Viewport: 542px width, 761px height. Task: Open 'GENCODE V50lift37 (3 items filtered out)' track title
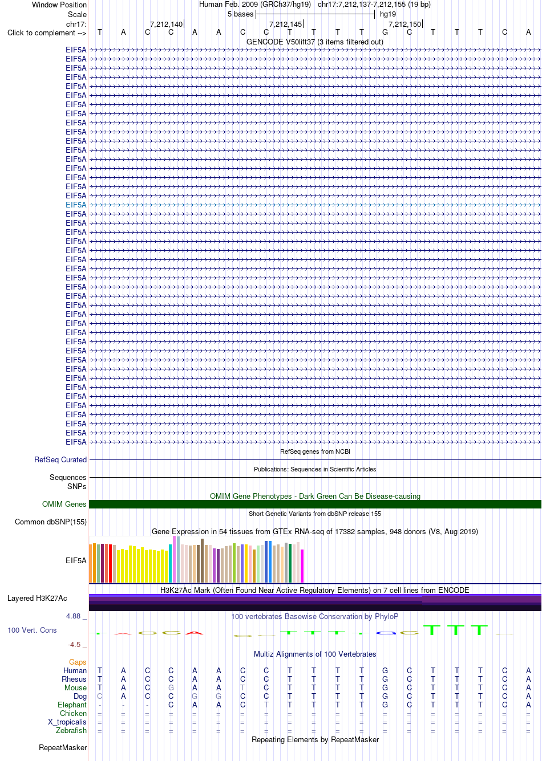point(315,42)
